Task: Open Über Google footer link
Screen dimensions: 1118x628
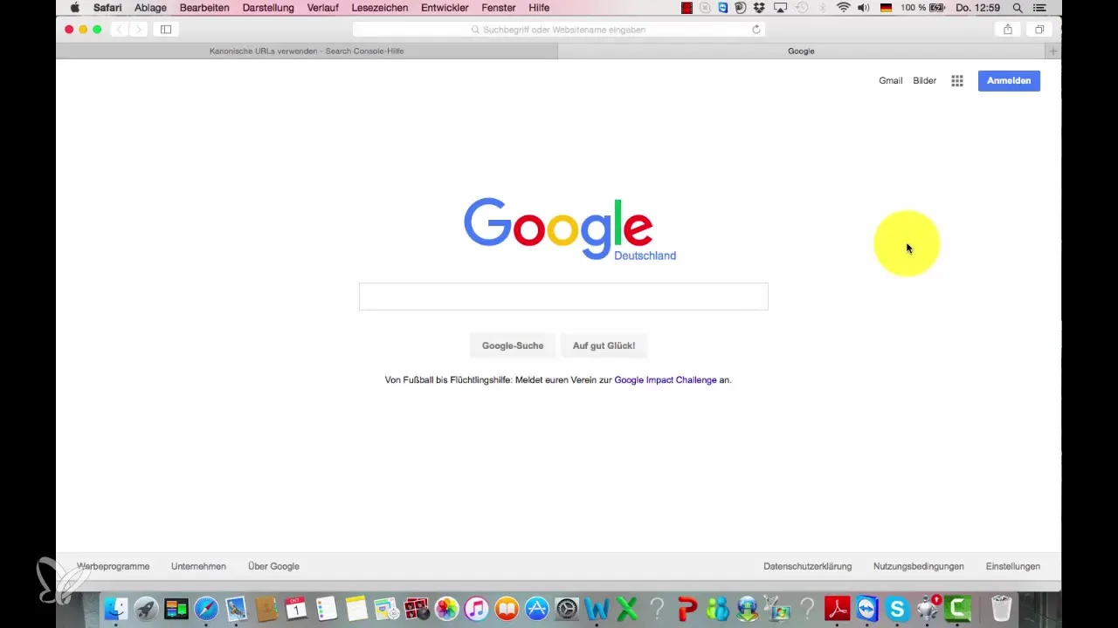Action: [273, 566]
